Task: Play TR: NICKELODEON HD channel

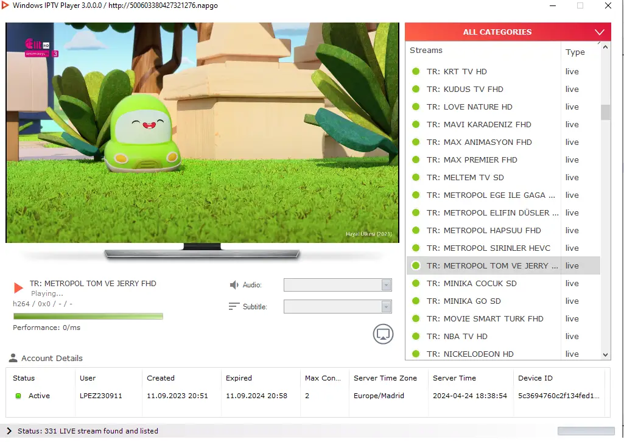Action: [x=503, y=354]
